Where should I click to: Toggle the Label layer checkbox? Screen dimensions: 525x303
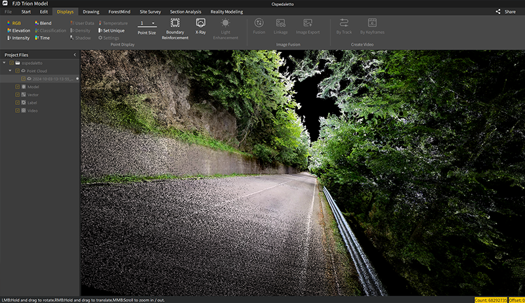point(18,103)
